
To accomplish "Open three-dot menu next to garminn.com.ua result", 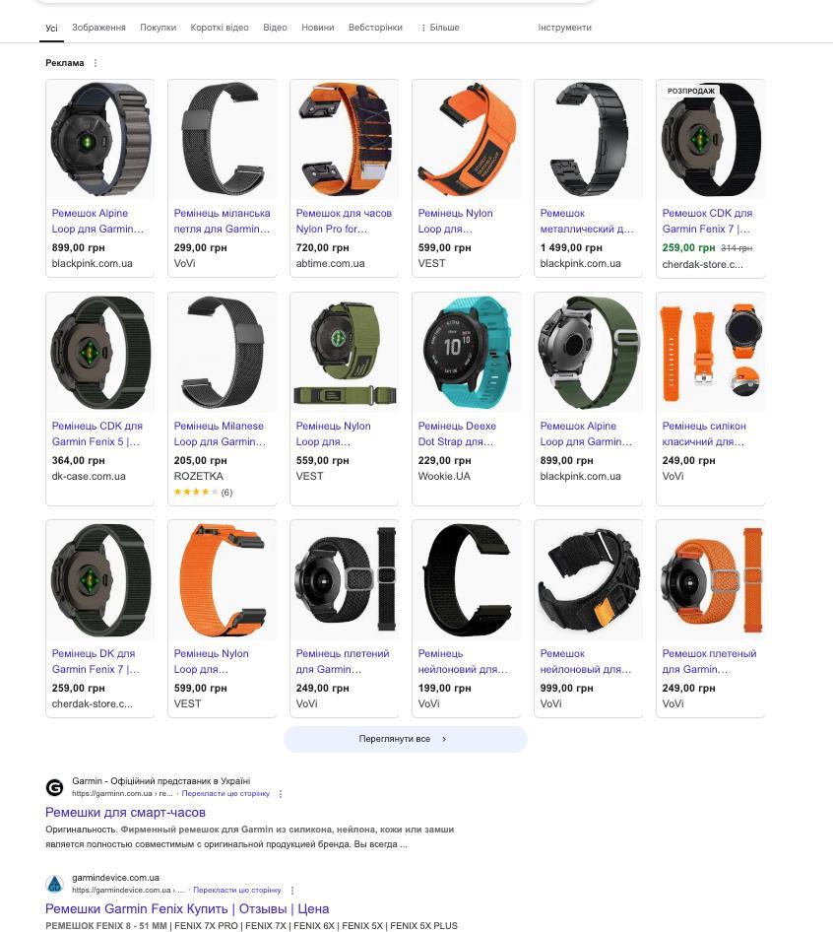I will pos(281,794).
